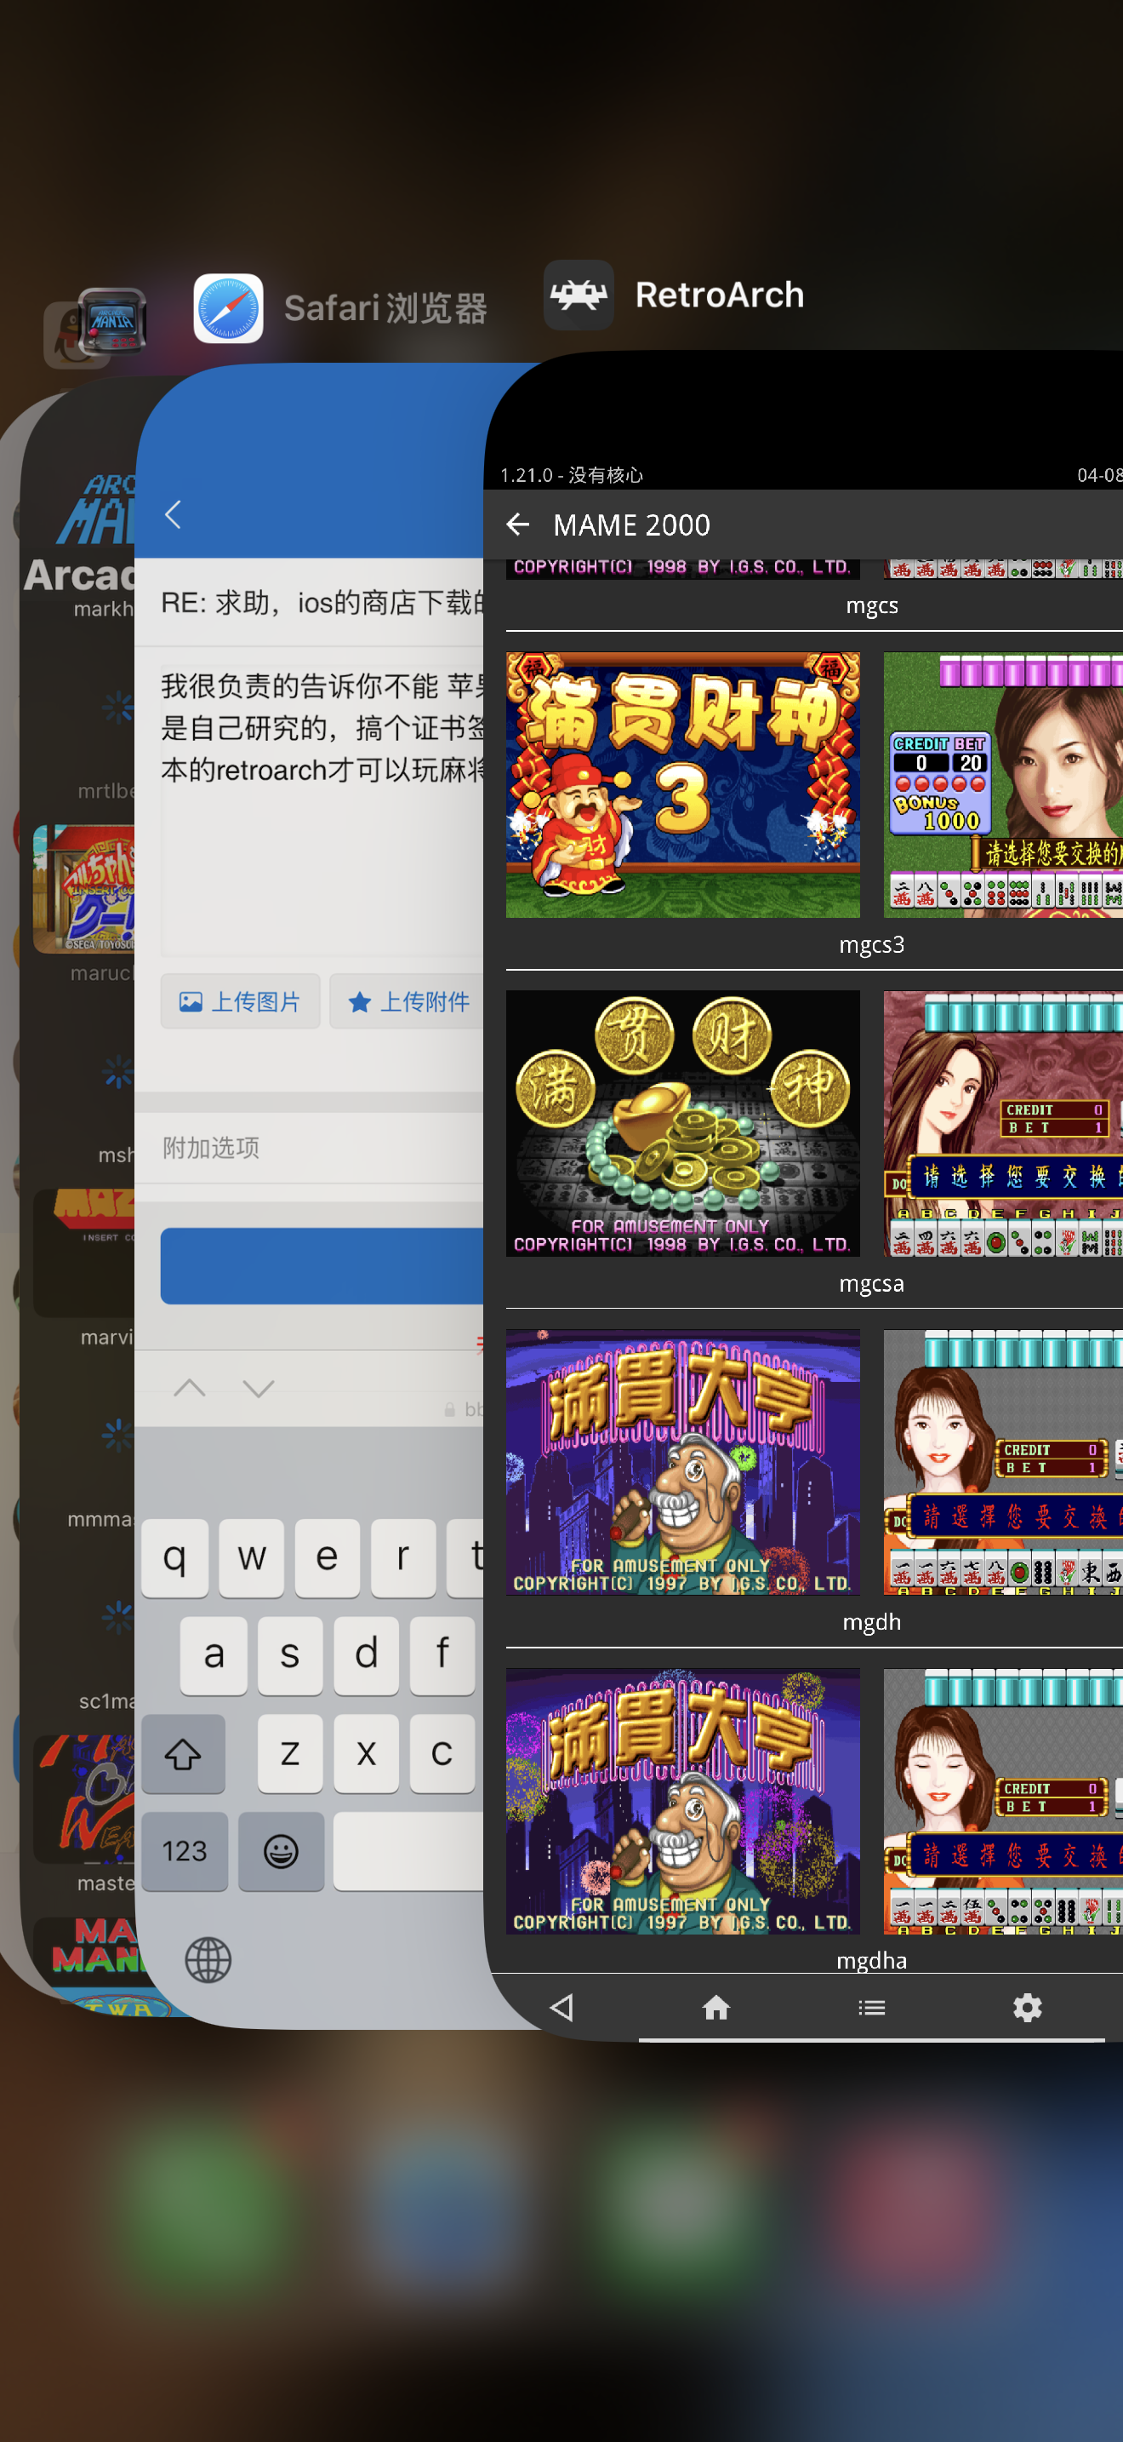Open the masterw game thumbnail in Arcade Mania
Screen dimensions: 1123x2442
pyautogui.click(x=84, y=1798)
